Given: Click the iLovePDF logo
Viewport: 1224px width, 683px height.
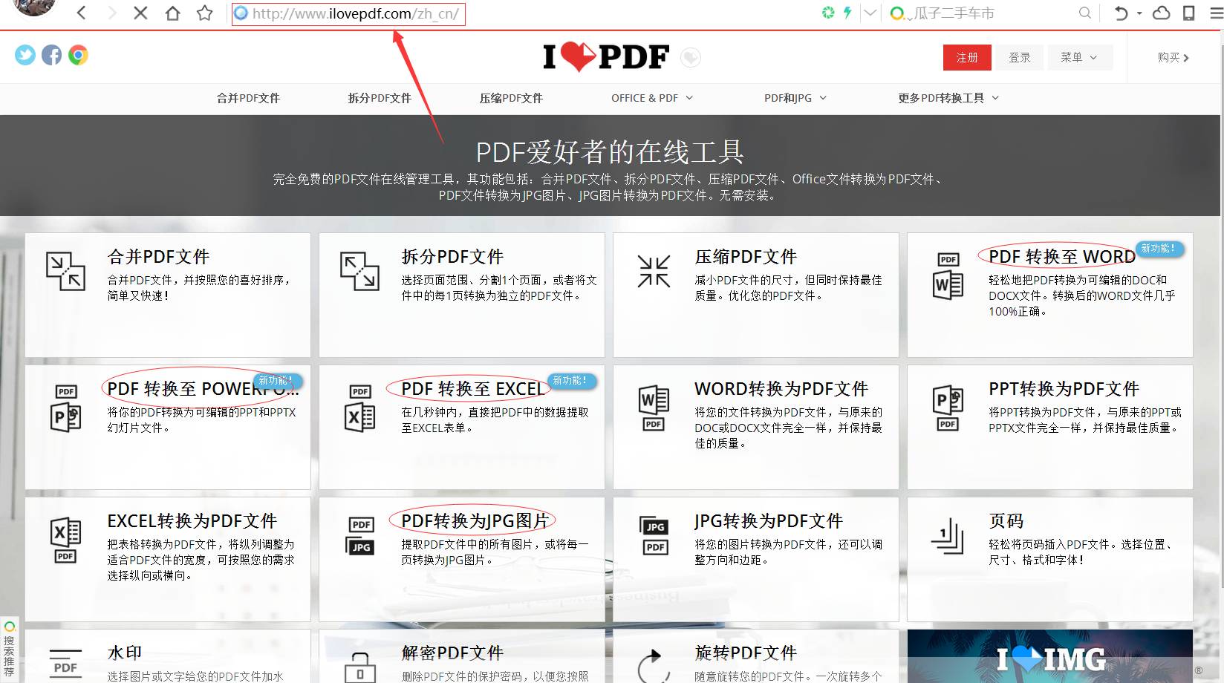Looking at the screenshot, I should pos(606,56).
